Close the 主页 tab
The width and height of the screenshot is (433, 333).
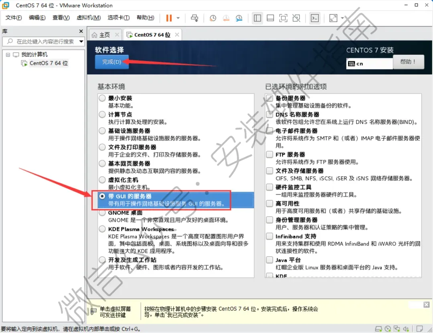(x=117, y=35)
